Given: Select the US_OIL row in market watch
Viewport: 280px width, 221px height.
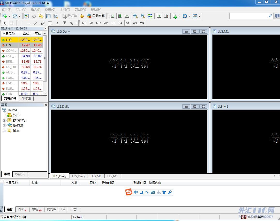Looking at the screenshot, I should (22, 67).
